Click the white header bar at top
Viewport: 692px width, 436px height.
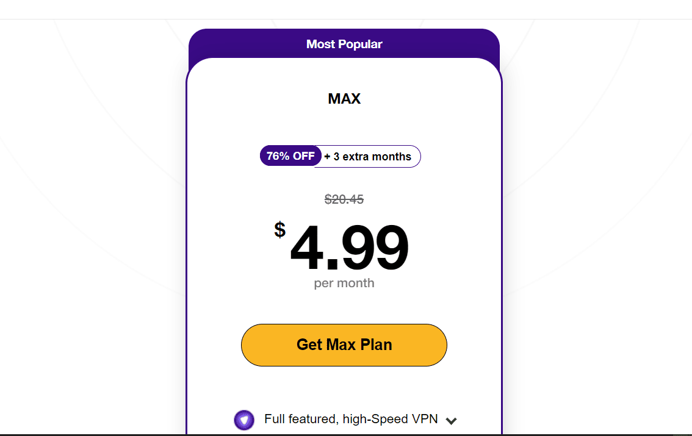pyautogui.click(x=346, y=9)
